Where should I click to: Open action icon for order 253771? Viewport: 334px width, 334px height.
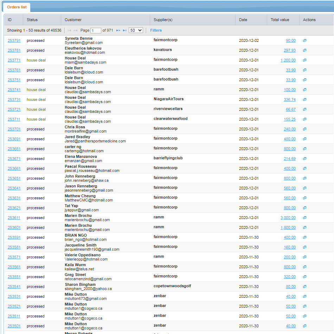pos(304,60)
